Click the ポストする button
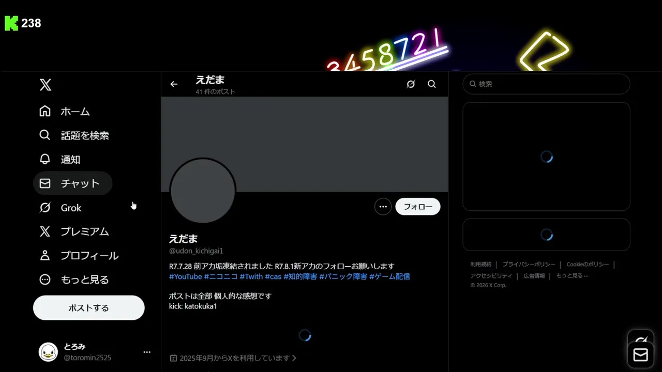Viewport: 662px width, 372px height. click(89, 308)
